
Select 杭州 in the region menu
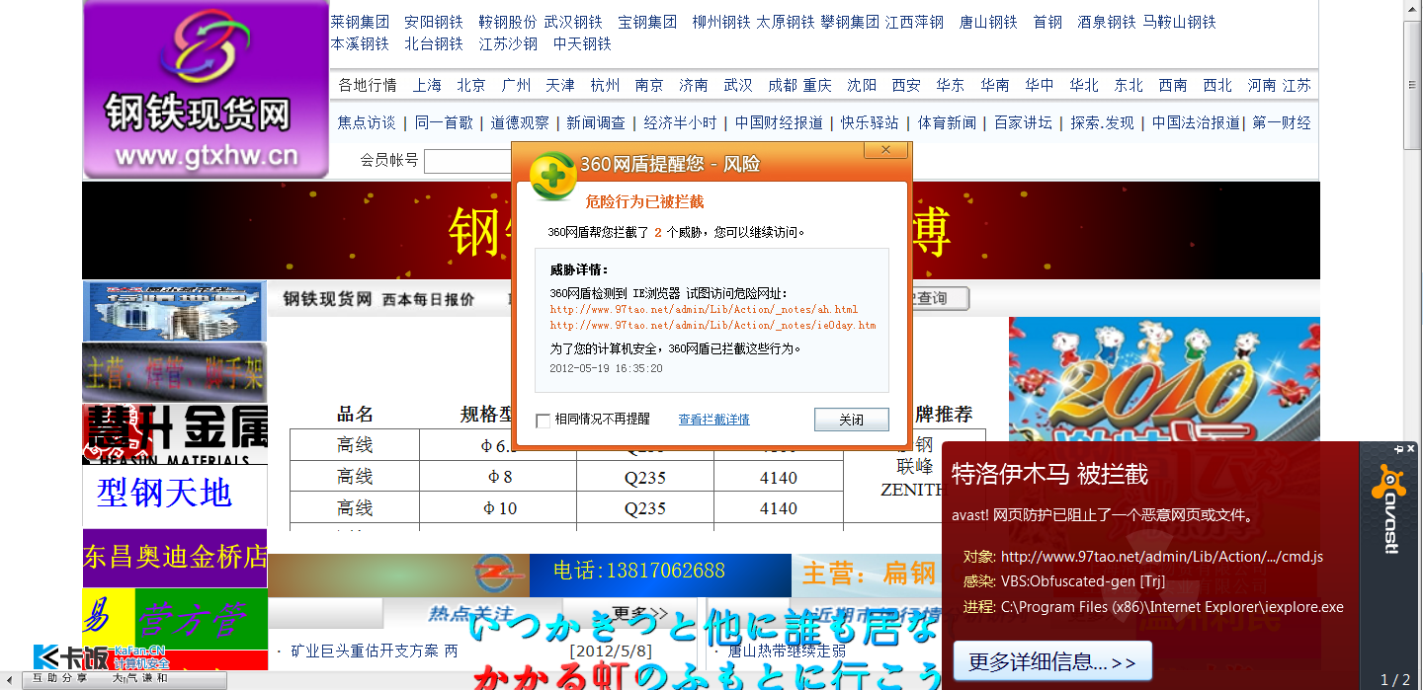point(605,85)
